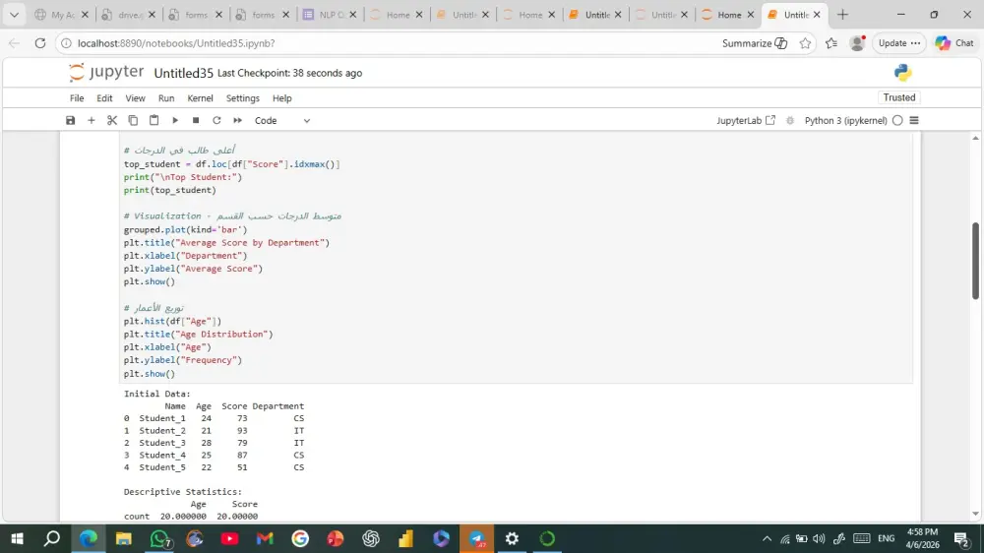
Task: Click the Python logo icon
Action: 902,73
